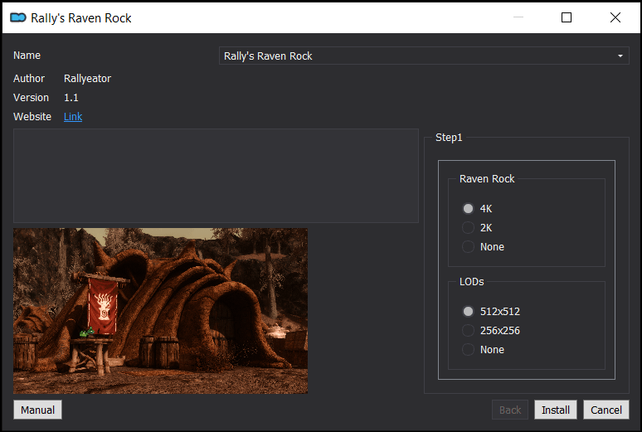Click the Raven Rock preview screenshot
Screen dimensions: 642x432
pyautogui.click(x=161, y=311)
